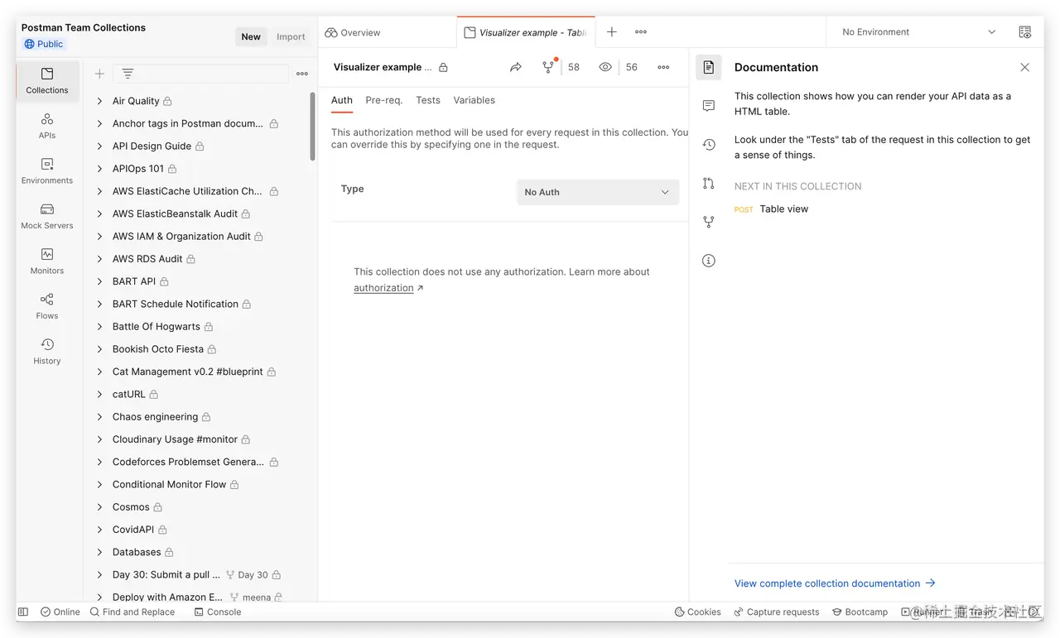Click Capture requests in status bar
Image resolution: width=1060 pixels, height=638 pixels.
point(777,612)
